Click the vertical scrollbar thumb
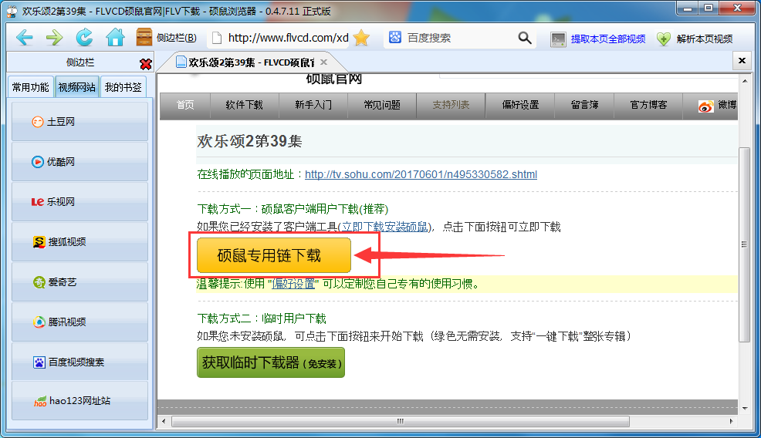Image resolution: width=761 pixels, height=438 pixels. pyautogui.click(x=744, y=244)
